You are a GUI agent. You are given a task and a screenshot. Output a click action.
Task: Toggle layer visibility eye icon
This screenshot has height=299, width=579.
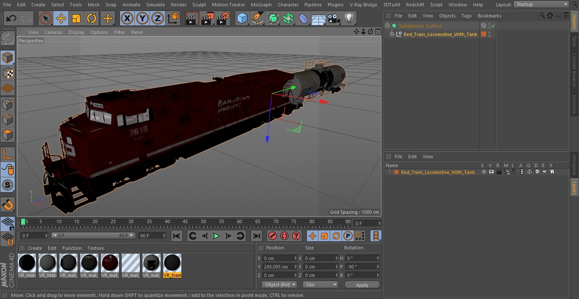[491, 172]
